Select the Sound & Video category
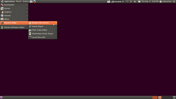 click(14, 23)
